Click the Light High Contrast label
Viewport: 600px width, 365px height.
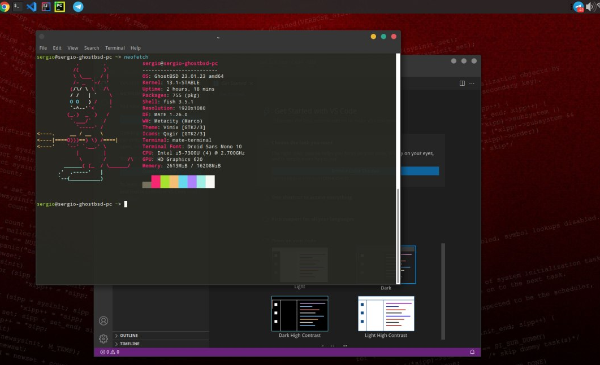click(386, 335)
